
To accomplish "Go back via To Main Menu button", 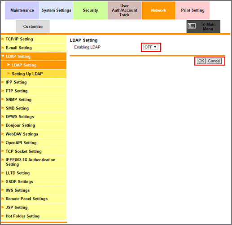I will coord(203,26).
